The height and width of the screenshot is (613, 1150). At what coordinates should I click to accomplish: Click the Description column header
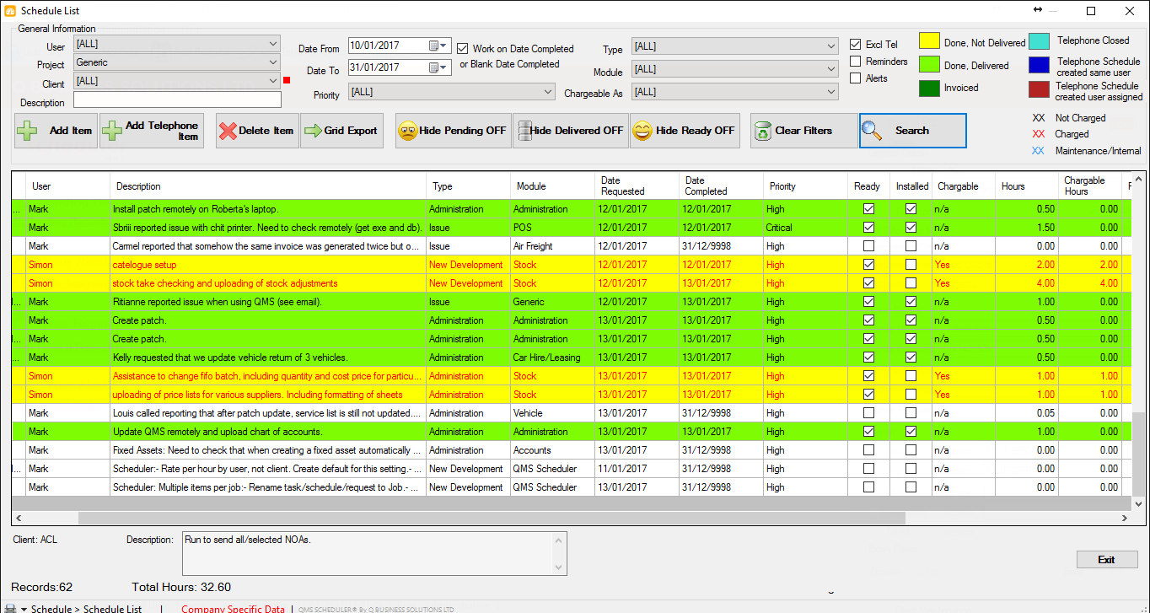tap(268, 186)
